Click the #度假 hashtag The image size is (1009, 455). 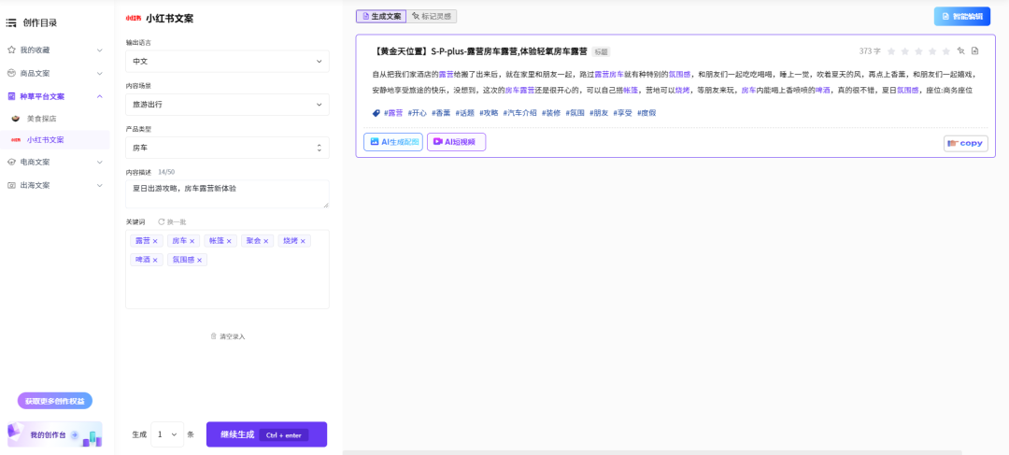tap(647, 113)
